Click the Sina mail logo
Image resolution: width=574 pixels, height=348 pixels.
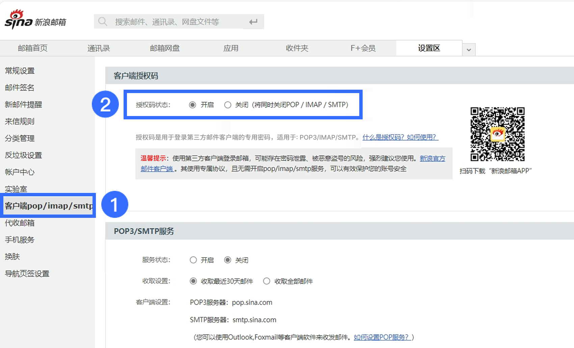point(35,20)
